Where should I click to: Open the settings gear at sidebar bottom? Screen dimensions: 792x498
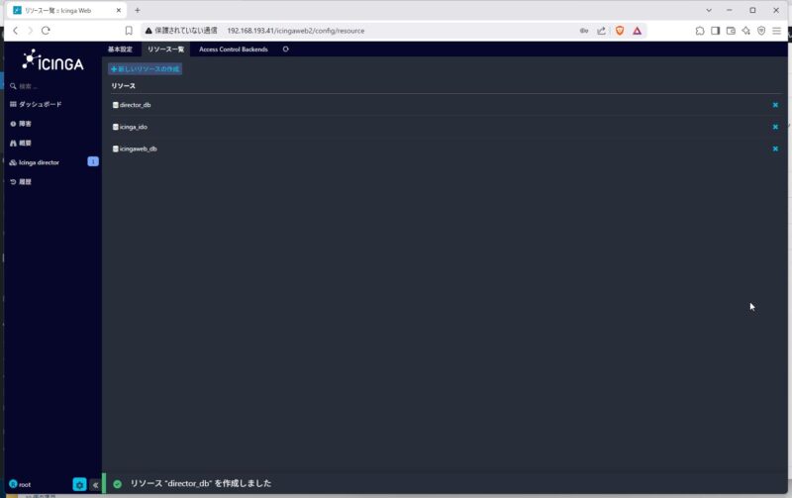click(x=79, y=484)
